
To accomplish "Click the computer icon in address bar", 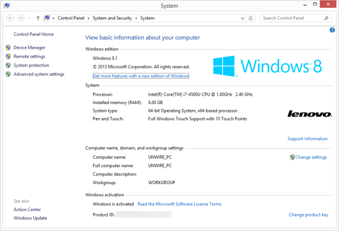I will pyautogui.click(x=47, y=18).
